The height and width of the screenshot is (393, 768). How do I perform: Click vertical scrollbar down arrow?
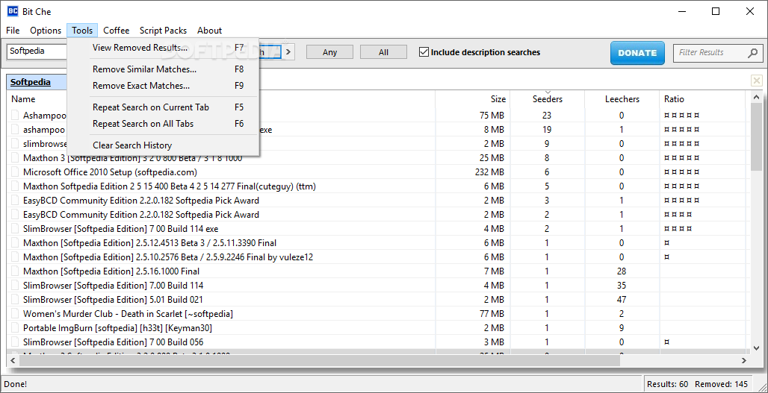(756, 348)
